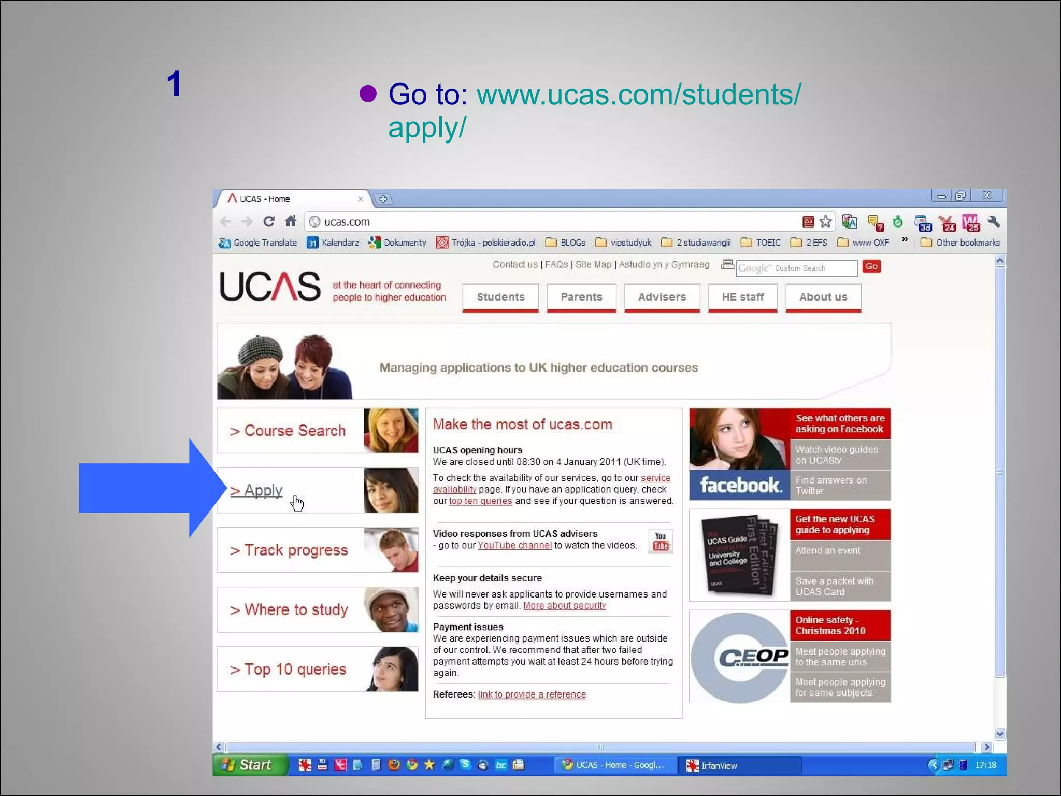Open the www OXF bookmark folder
1061x796 pixels.
click(x=863, y=243)
